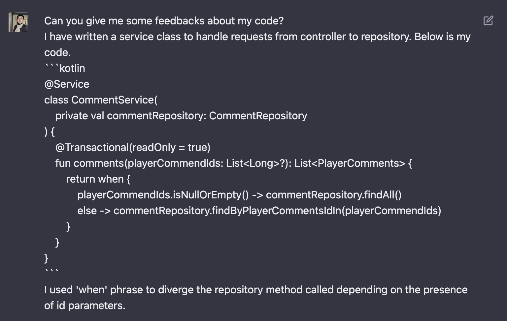Click the '@Transactional(readOnly = true)' line
507x321 pixels.
133,147
